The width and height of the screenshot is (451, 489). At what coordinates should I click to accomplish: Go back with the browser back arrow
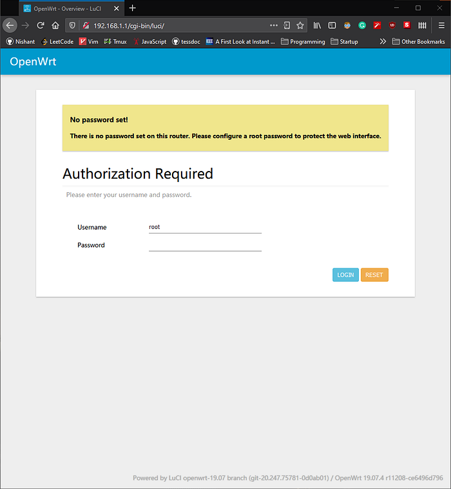(x=10, y=26)
